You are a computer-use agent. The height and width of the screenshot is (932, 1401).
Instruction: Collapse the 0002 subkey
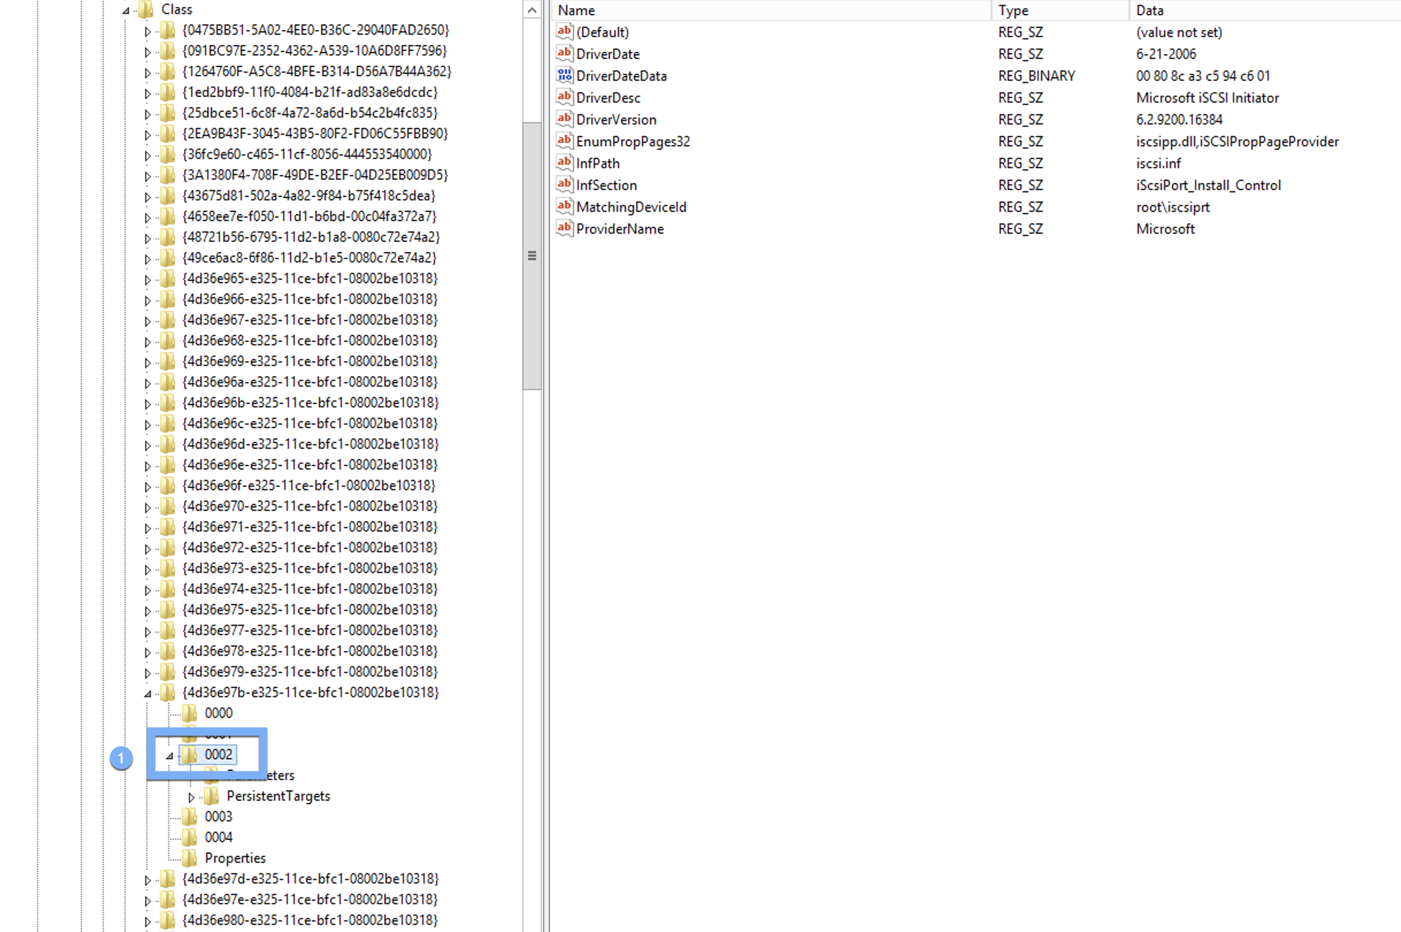(x=169, y=755)
